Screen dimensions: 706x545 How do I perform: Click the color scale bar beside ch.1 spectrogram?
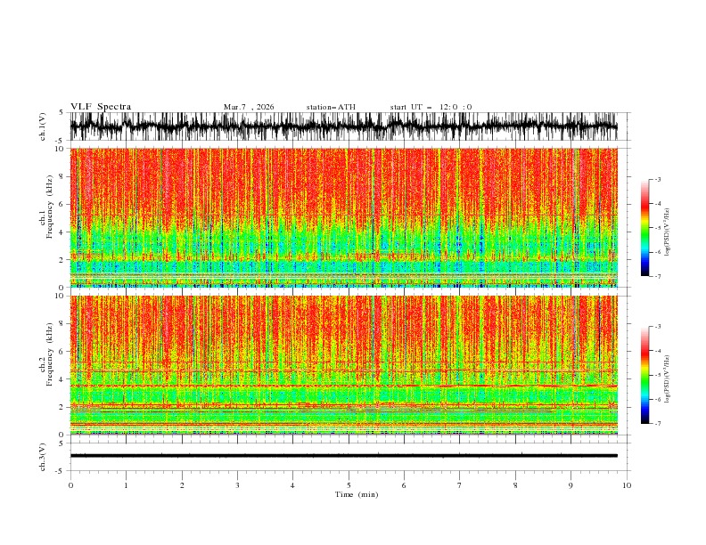(x=644, y=228)
